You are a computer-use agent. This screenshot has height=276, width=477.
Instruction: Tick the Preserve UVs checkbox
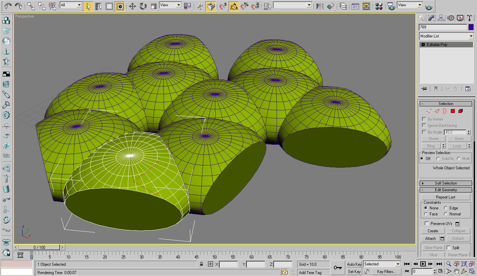(x=427, y=223)
